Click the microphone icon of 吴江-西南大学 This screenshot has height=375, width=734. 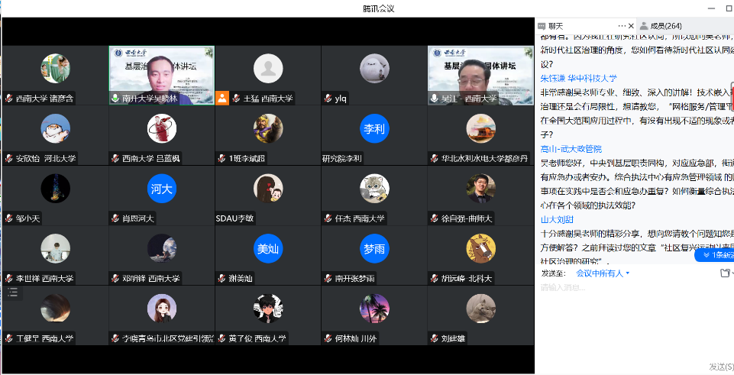pyautogui.click(x=435, y=98)
